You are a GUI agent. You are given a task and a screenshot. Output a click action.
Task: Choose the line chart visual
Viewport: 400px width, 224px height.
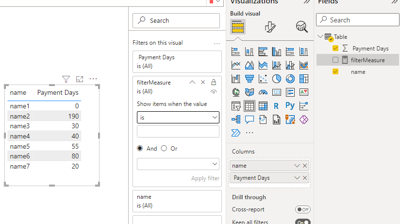236,65
